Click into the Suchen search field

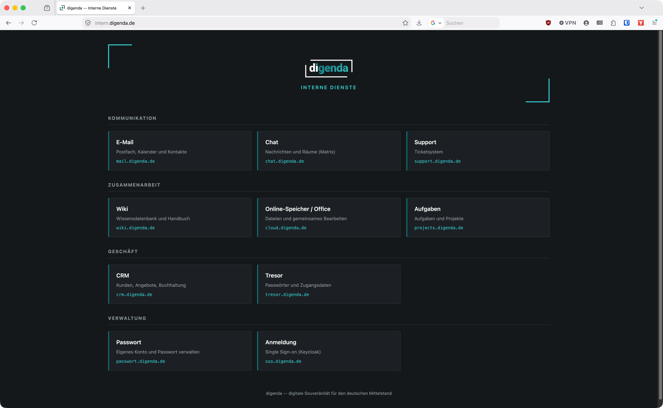tap(471, 23)
